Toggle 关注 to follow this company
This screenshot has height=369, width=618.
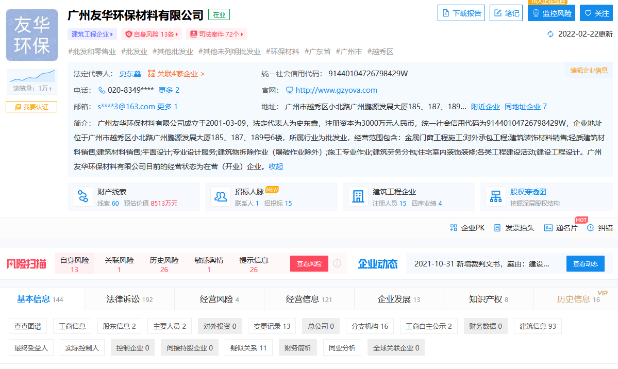[596, 13]
